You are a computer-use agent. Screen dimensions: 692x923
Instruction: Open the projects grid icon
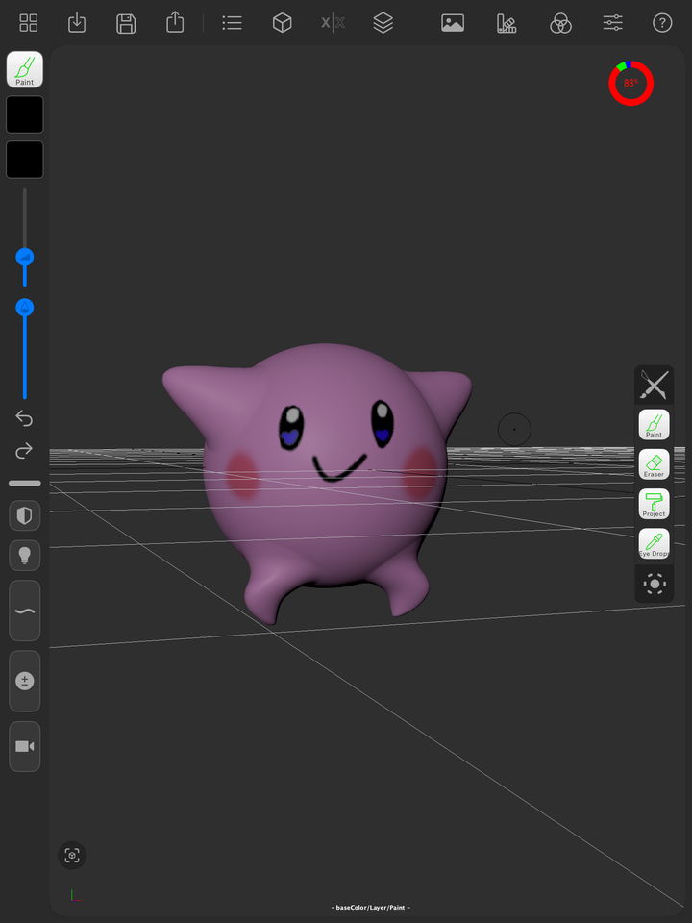pos(28,23)
